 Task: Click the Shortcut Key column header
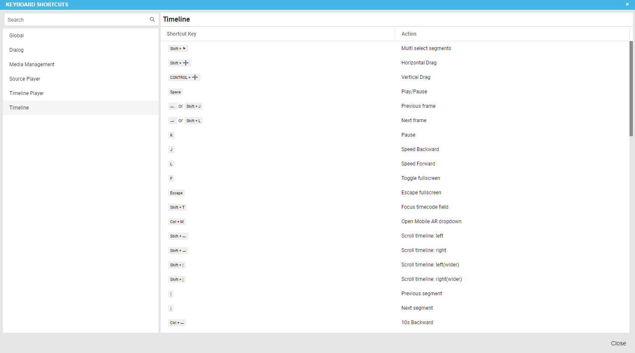point(181,34)
